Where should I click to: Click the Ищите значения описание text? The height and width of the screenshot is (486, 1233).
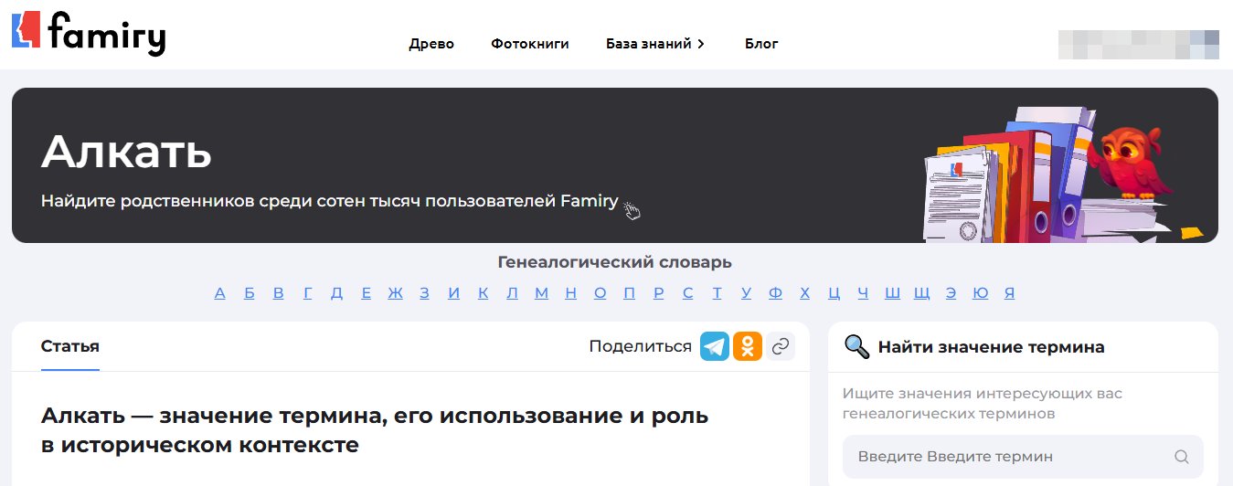pos(983,404)
